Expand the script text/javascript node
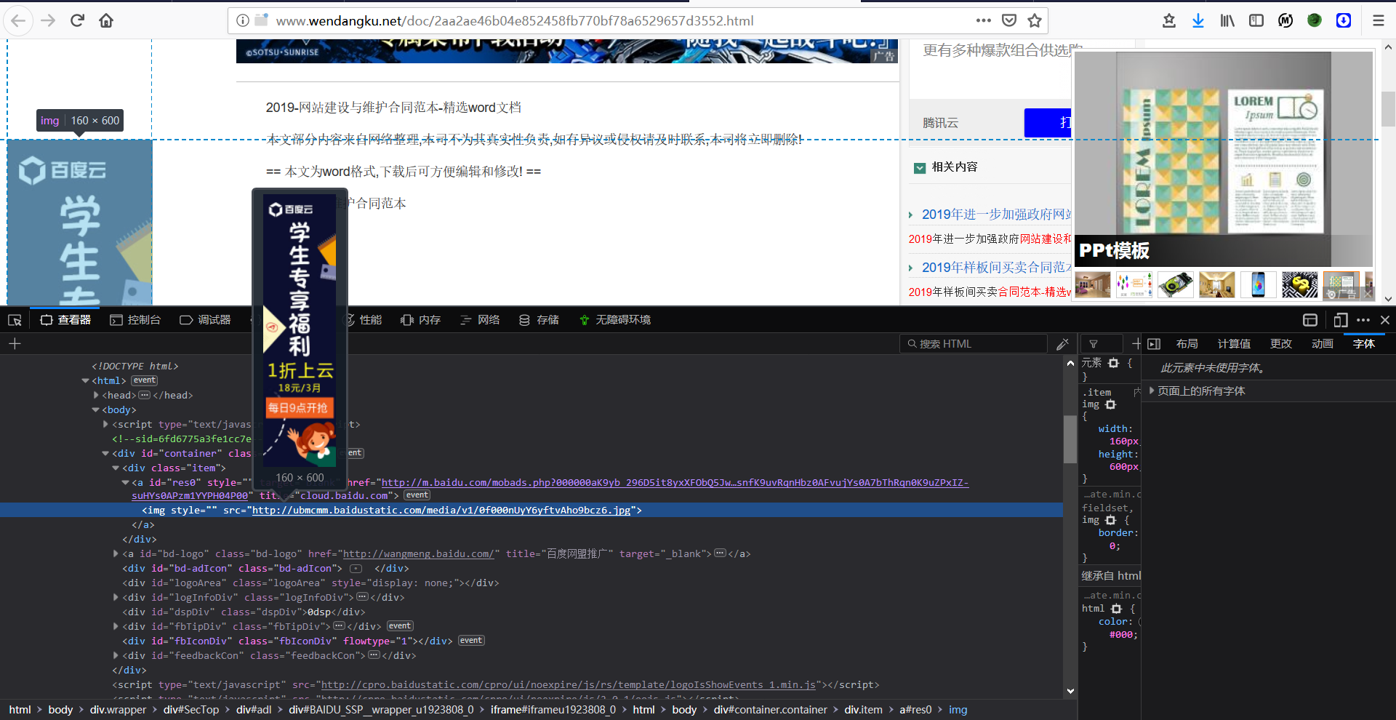 (106, 424)
